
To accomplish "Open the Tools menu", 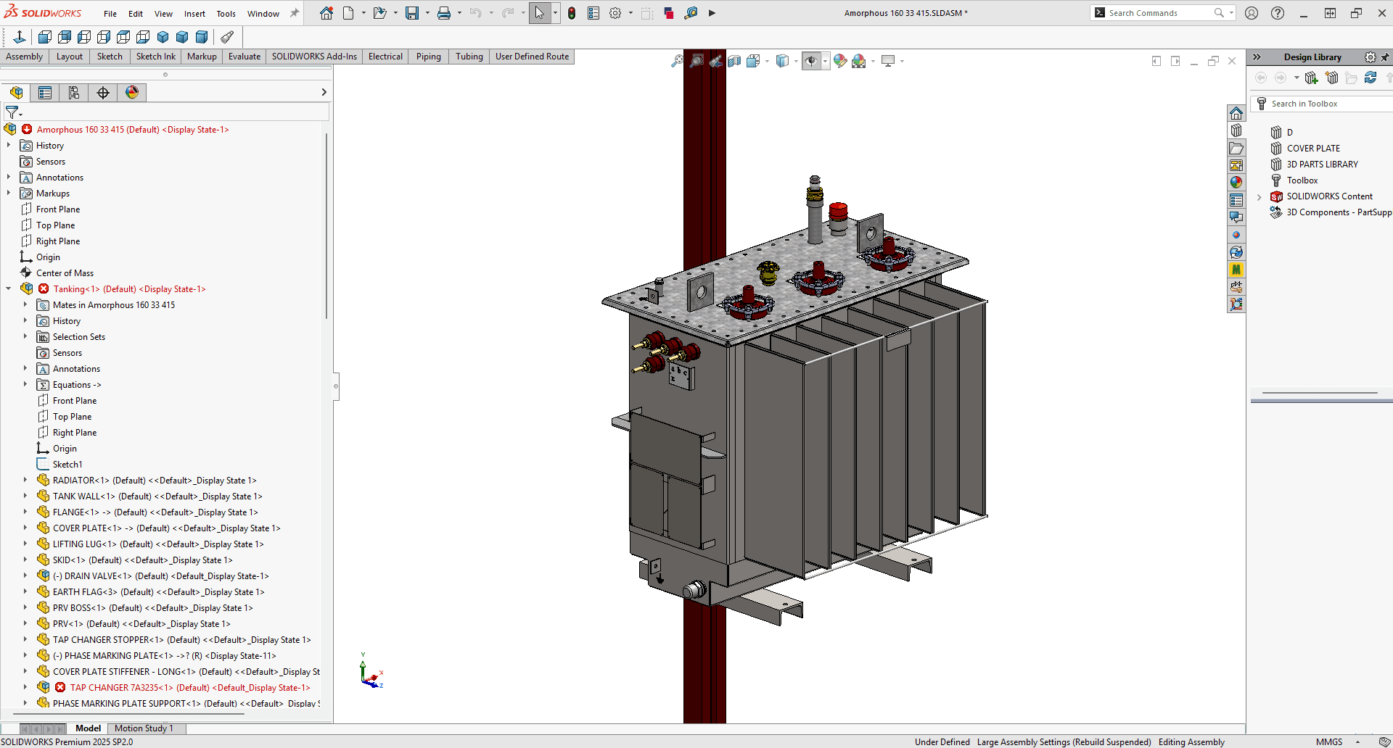I will click(x=226, y=13).
